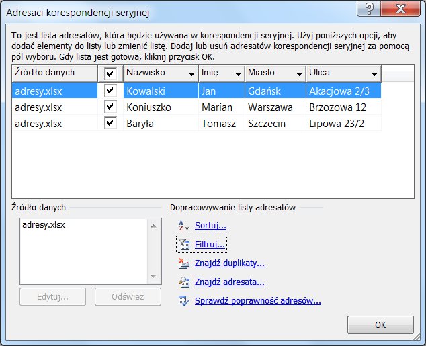Click the Znajdź duplikaty icon

click(183, 263)
